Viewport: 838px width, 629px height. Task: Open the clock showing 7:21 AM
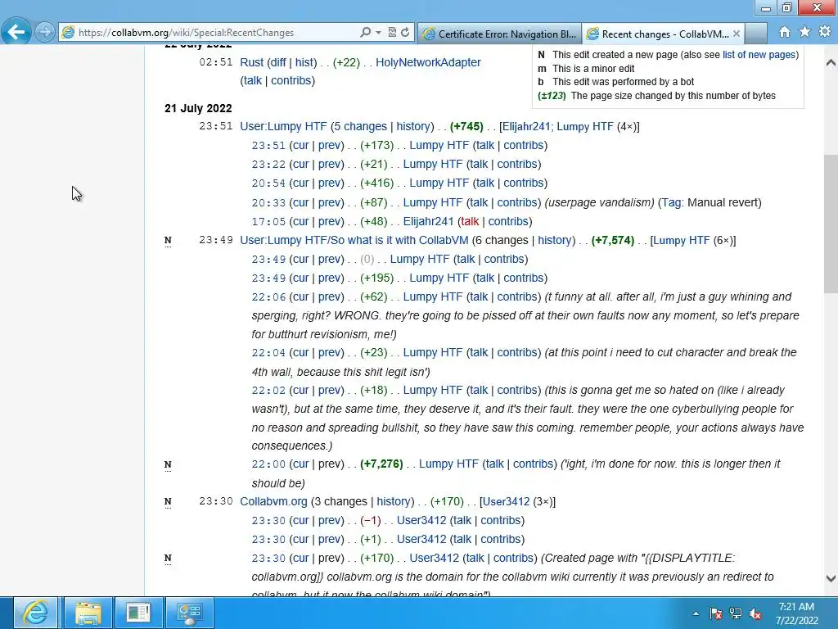pos(796,613)
